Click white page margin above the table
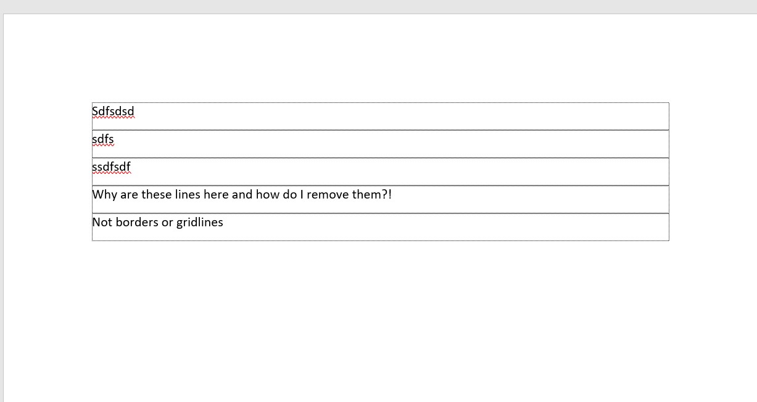757x402 pixels. click(380, 59)
